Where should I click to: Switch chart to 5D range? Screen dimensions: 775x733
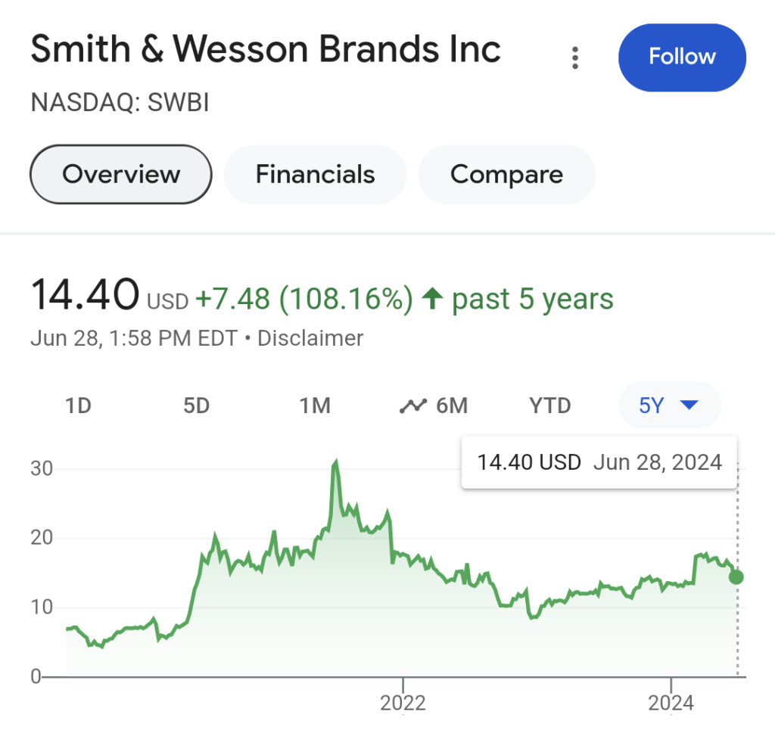click(x=196, y=405)
